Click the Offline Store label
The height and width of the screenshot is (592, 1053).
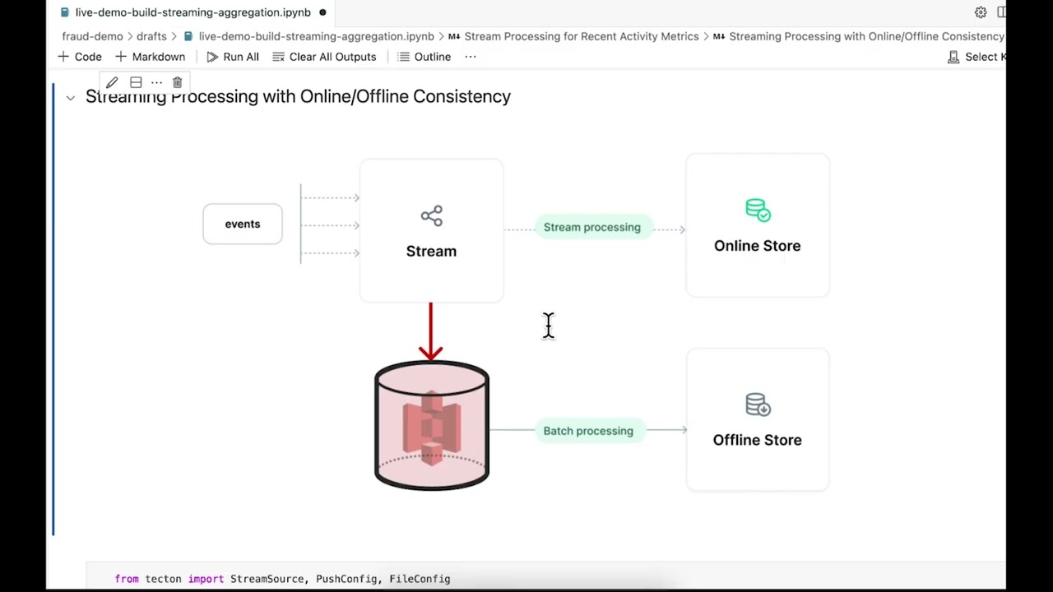[x=757, y=440]
